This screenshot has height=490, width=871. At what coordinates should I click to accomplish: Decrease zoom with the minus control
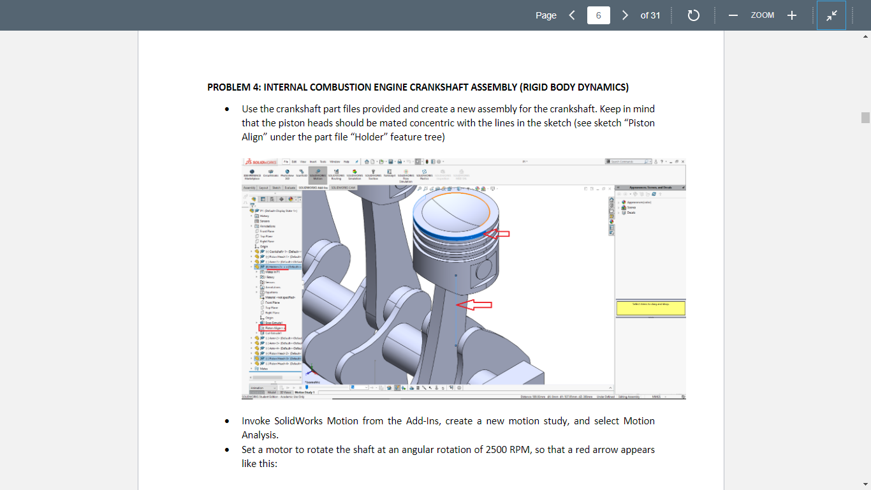click(733, 15)
